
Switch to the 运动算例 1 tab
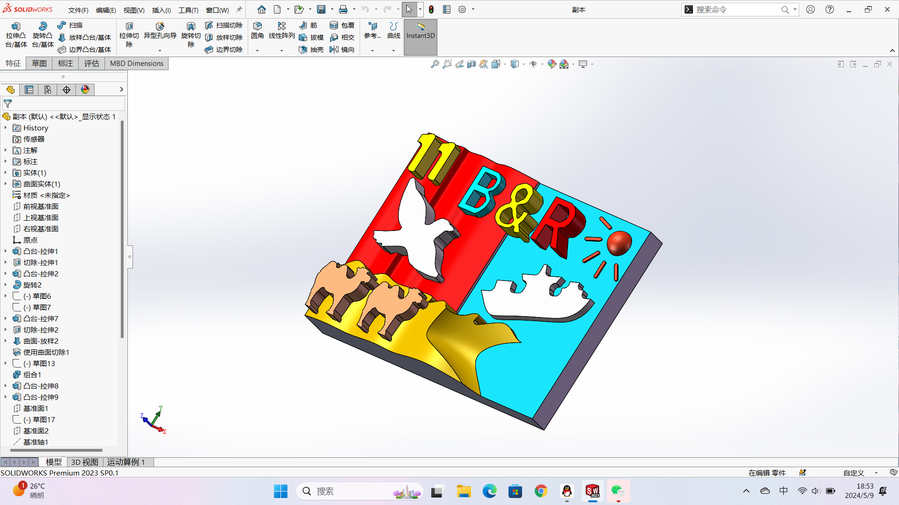coord(126,462)
